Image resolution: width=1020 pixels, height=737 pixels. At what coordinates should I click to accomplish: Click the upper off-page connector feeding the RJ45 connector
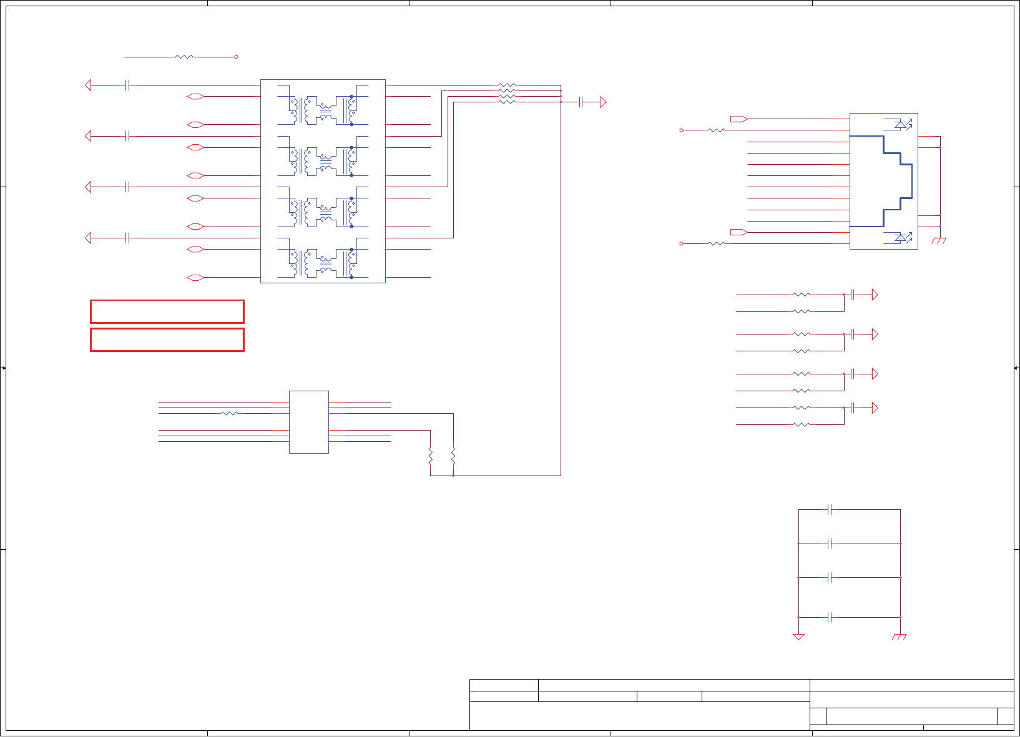pos(739,119)
